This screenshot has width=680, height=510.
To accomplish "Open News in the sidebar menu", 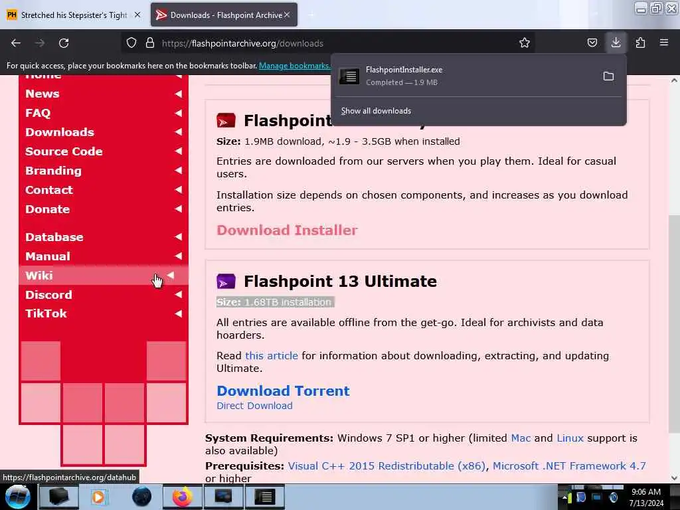I will 103,94.
